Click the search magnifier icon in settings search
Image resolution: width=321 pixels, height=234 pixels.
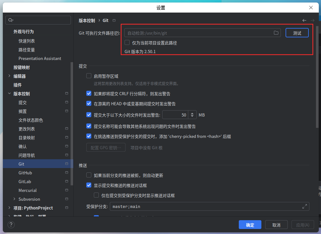pos(11,20)
